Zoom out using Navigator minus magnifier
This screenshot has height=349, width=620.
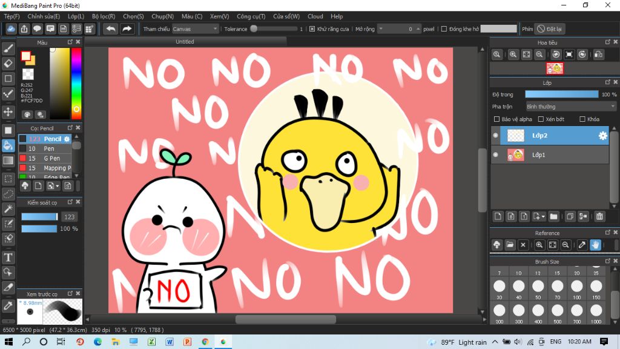[539, 55]
